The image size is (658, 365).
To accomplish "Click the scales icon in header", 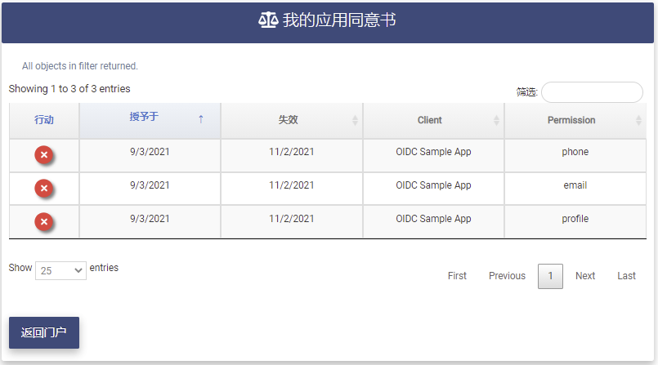I will click(x=268, y=20).
